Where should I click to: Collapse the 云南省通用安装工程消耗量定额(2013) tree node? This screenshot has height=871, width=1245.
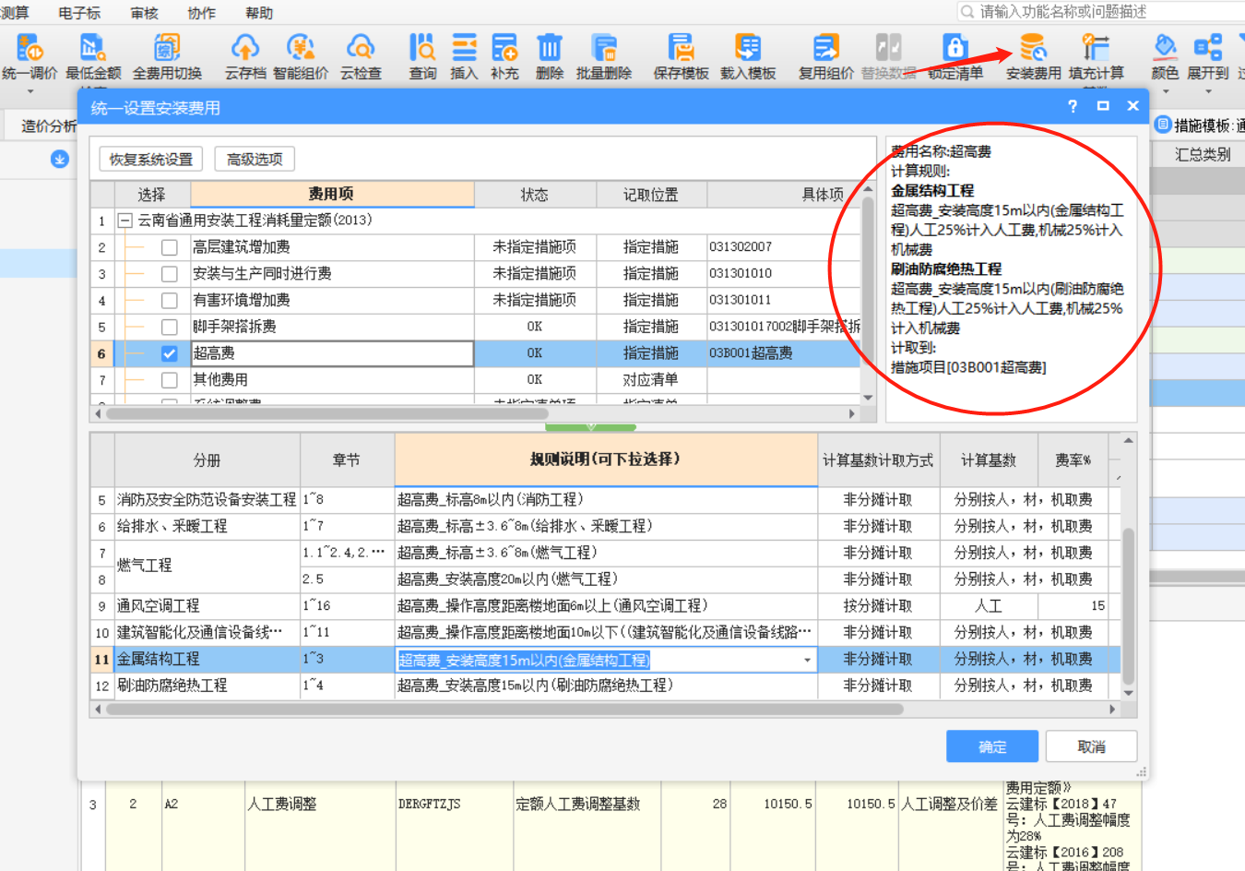[x=125, y=221]
